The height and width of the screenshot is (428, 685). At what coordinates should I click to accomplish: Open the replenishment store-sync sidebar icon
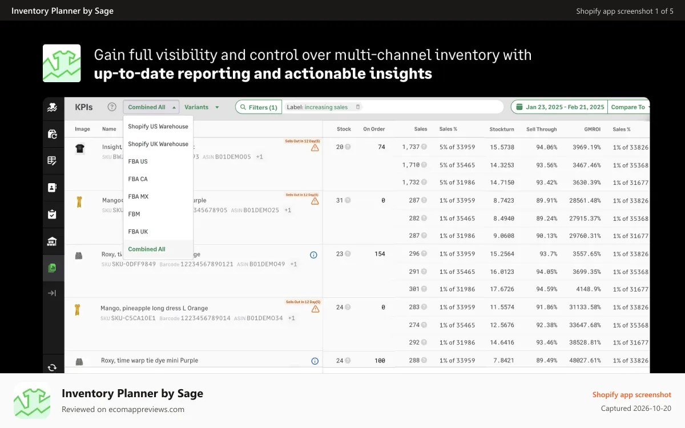tap(53, 134)
